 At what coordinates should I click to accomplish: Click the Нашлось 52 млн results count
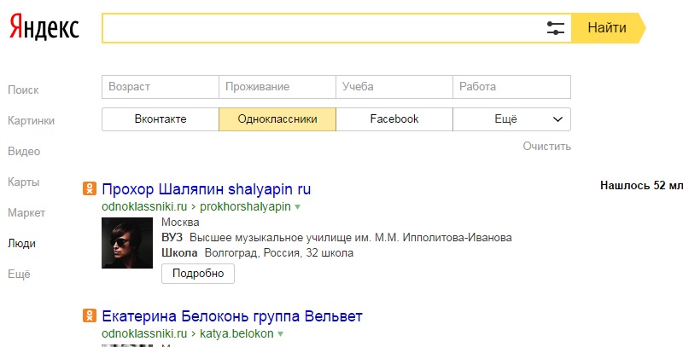641,185
